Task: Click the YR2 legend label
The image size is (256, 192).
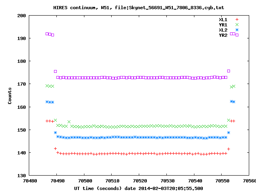Action: click(x=223, y=35)
